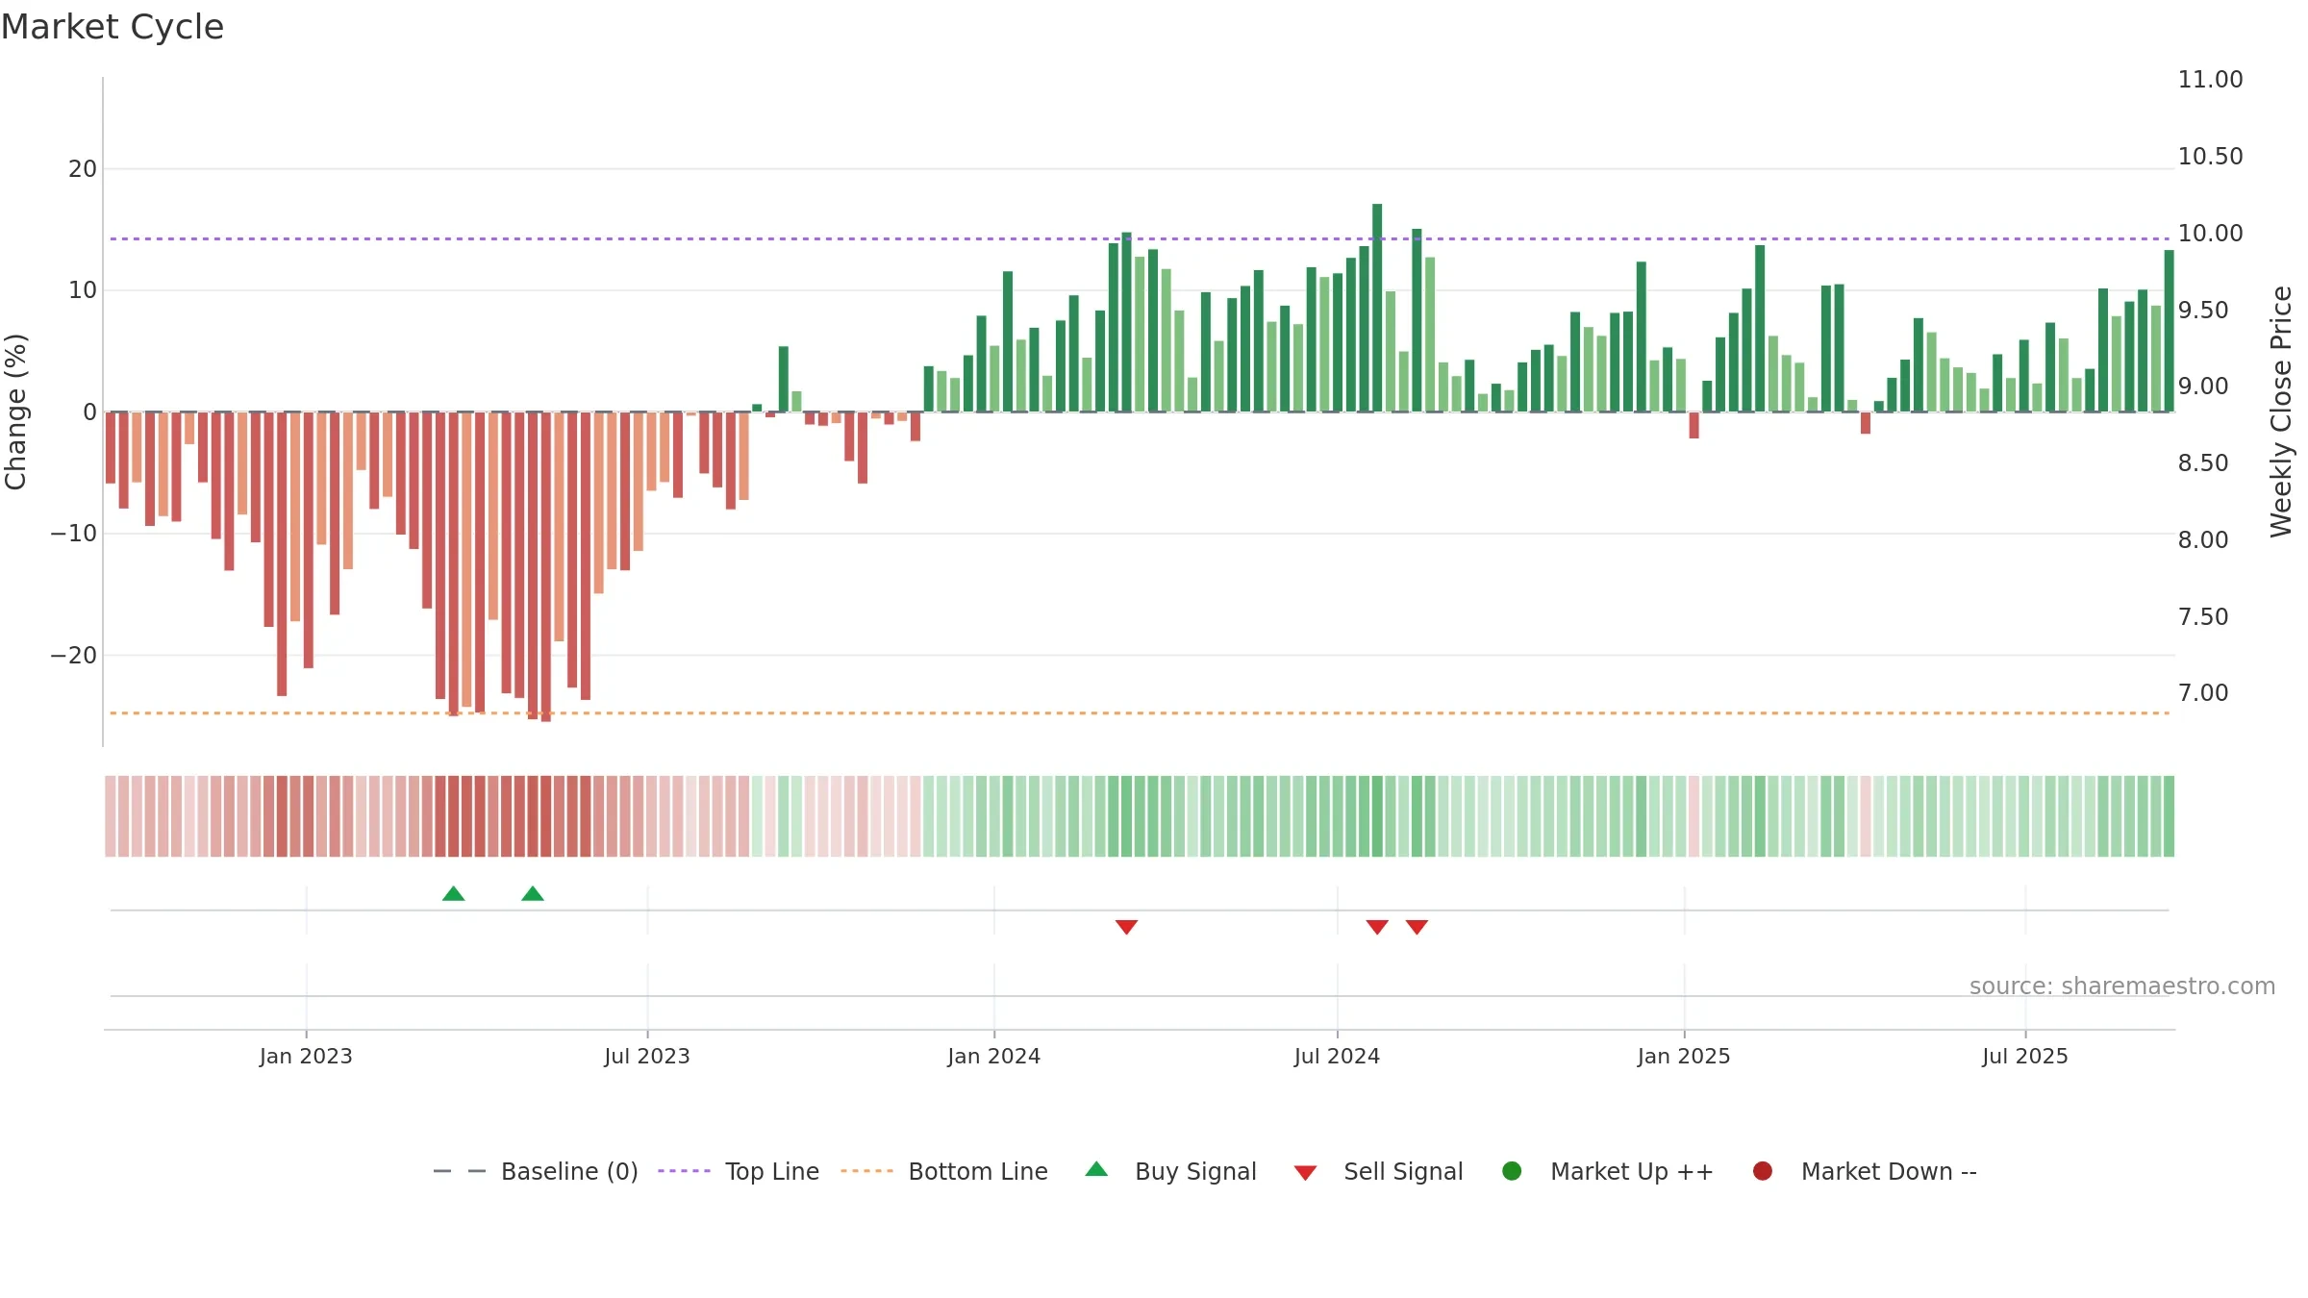Select the second sell signal marker after Jul 2024

pyautogui.click(x=1417, y=927)
